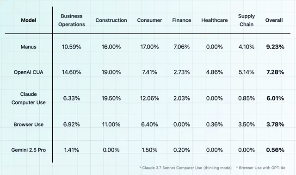Viewport: 296px width, 175px height.
Task: Click the Manus row label
Action: 29,47
